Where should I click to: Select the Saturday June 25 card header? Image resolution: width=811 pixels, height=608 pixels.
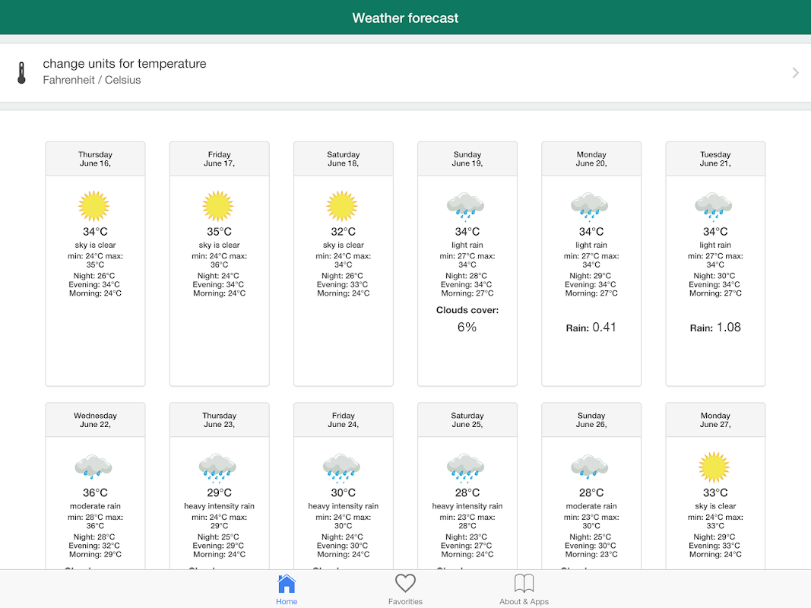[467, 420]
